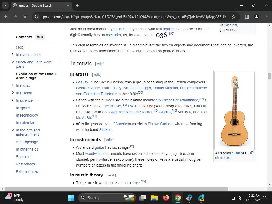Open the woodwind link
Image resolution: width=272 pixels, height=204 pixels.
click(93, 154)
